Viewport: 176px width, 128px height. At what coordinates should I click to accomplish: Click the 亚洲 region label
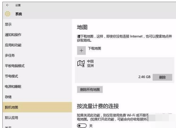coord(90,66)
